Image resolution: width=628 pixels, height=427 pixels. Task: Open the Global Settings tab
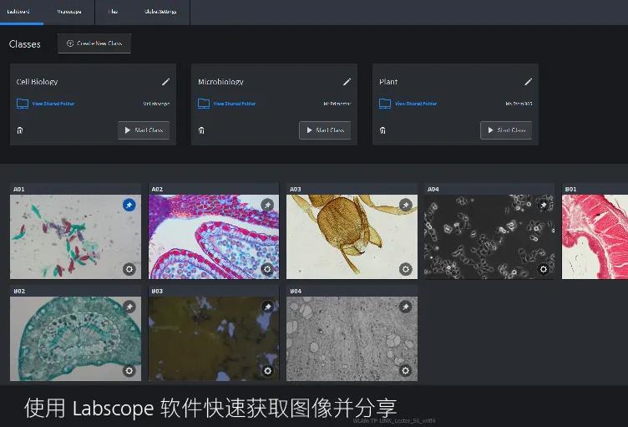(160, 12)
